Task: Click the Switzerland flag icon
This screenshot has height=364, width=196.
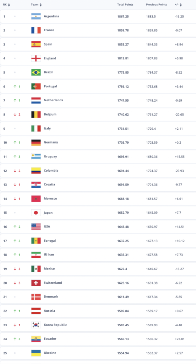Action: (x=36, y=283)
